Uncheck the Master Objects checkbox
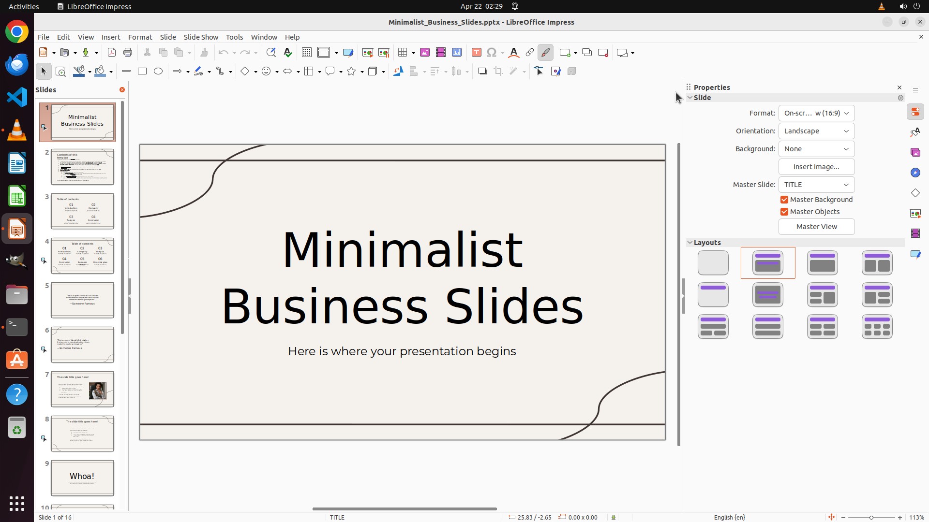This screenshot has height=522, width=929. click(784, 212)
